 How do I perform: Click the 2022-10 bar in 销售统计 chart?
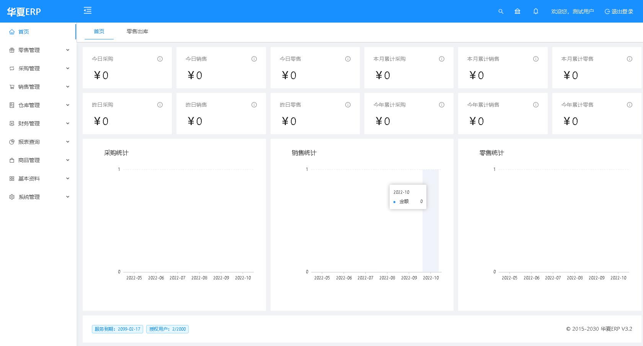tap(431, 221)
